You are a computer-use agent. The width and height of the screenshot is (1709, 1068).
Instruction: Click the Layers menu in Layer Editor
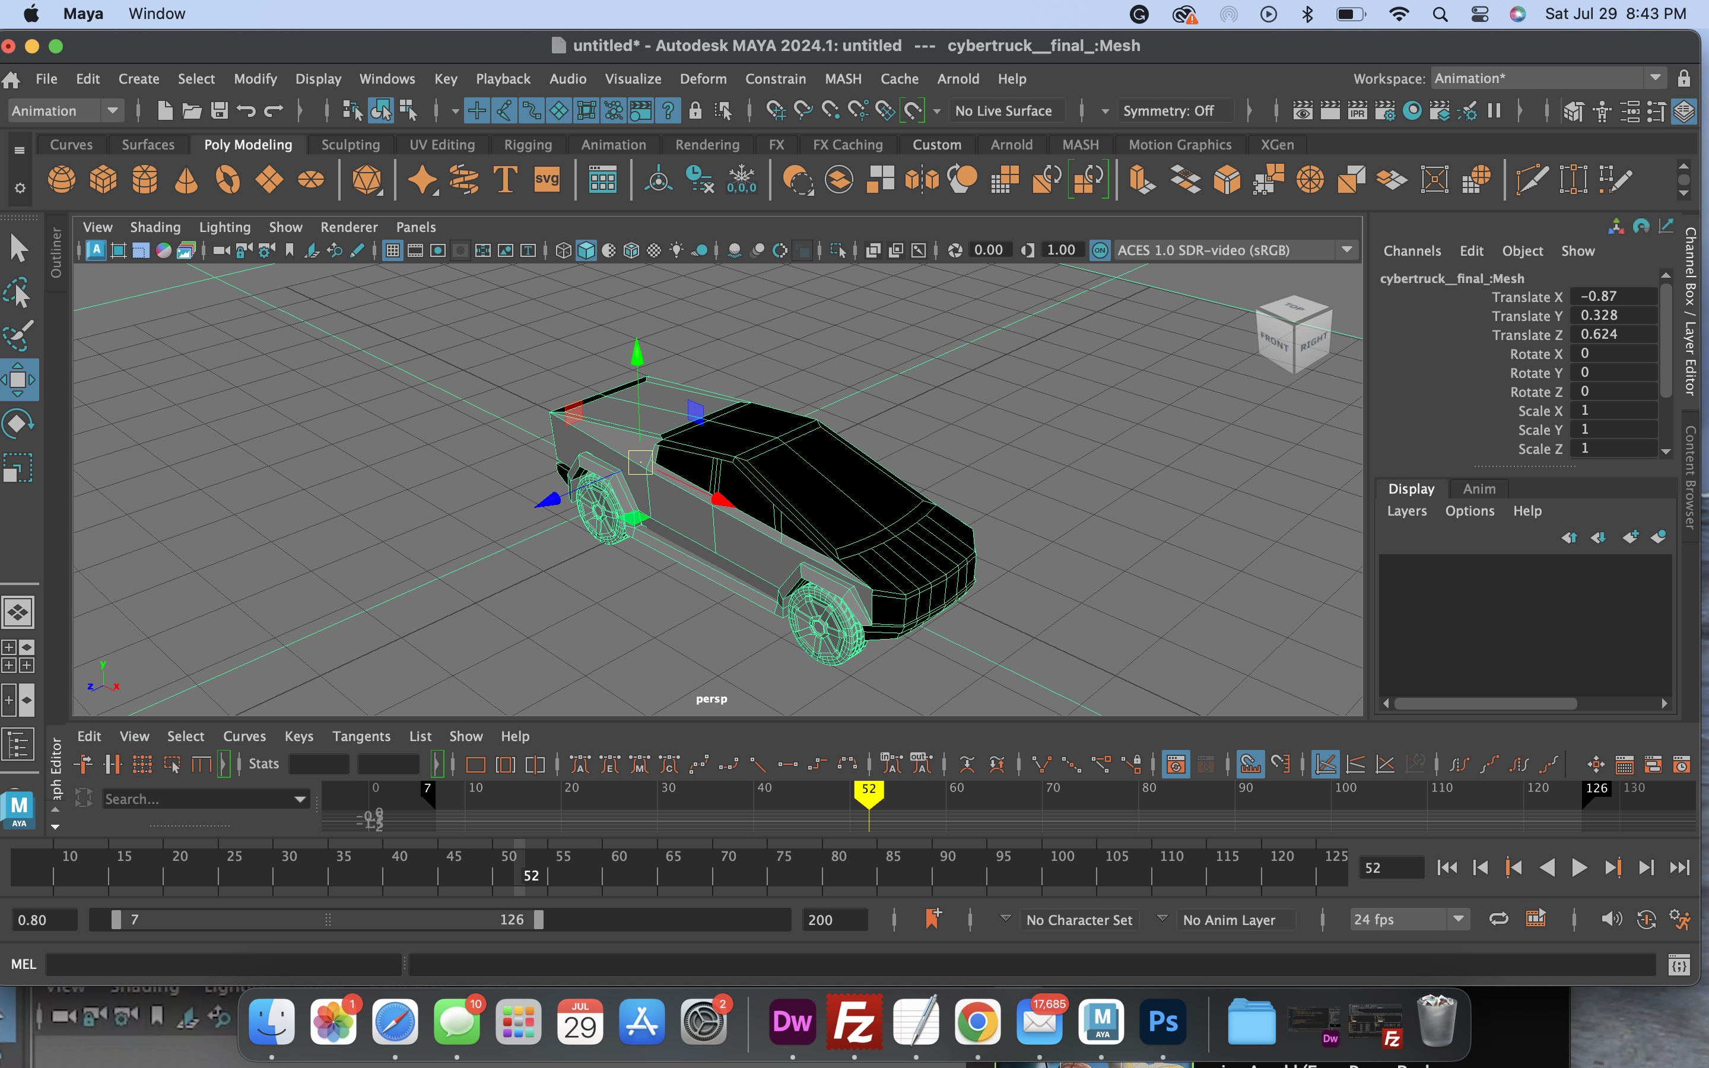[1407, 511]
